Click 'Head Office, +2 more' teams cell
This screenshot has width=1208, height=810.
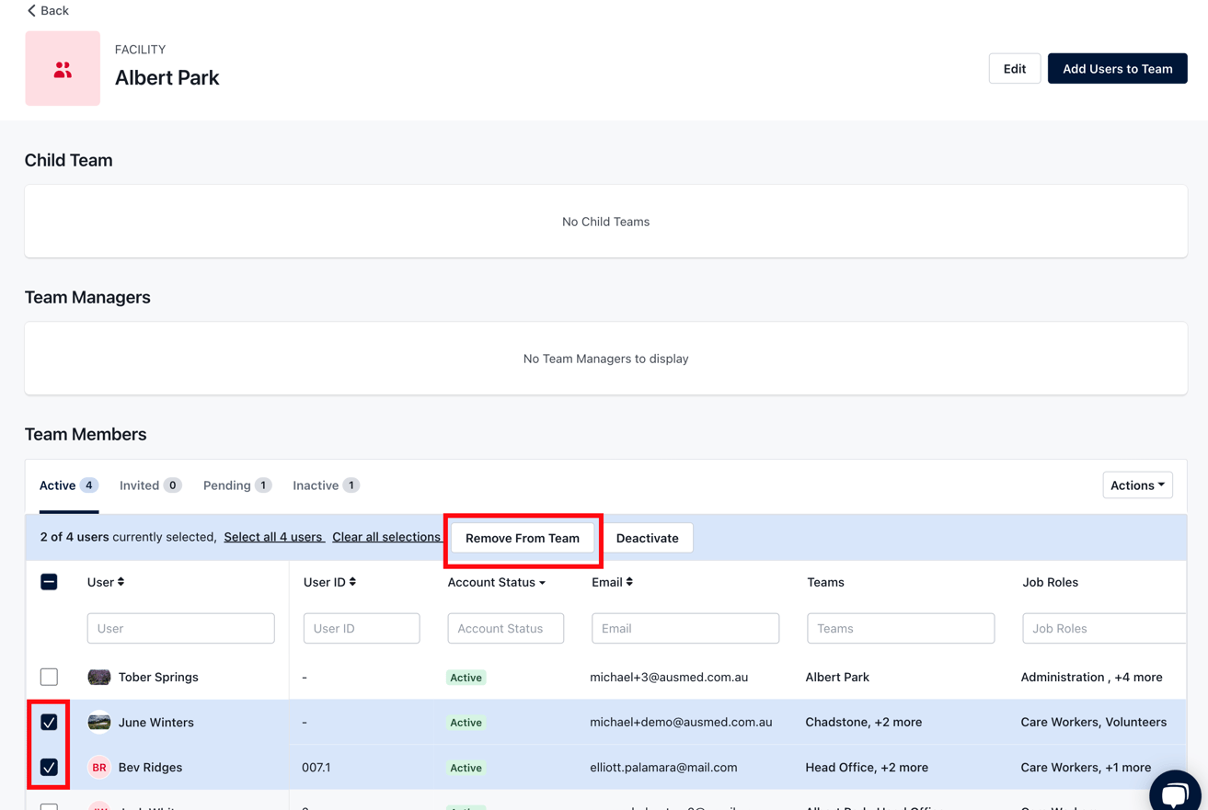click(867, 768)
